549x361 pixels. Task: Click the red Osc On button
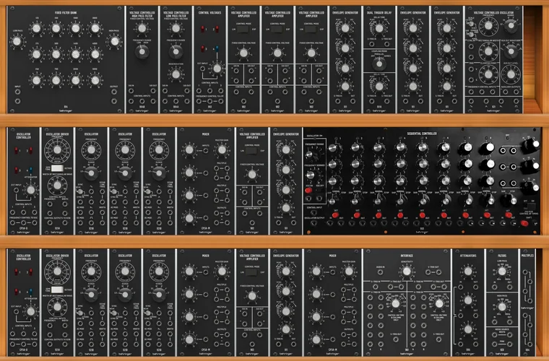click(x=308, y=191)
